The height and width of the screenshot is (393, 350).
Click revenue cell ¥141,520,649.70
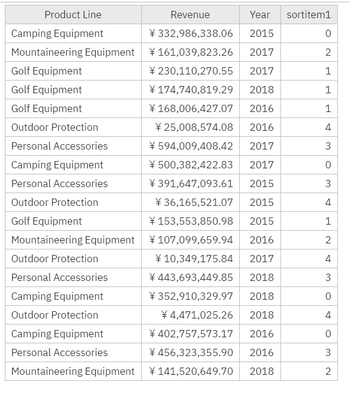click(191, 371)
